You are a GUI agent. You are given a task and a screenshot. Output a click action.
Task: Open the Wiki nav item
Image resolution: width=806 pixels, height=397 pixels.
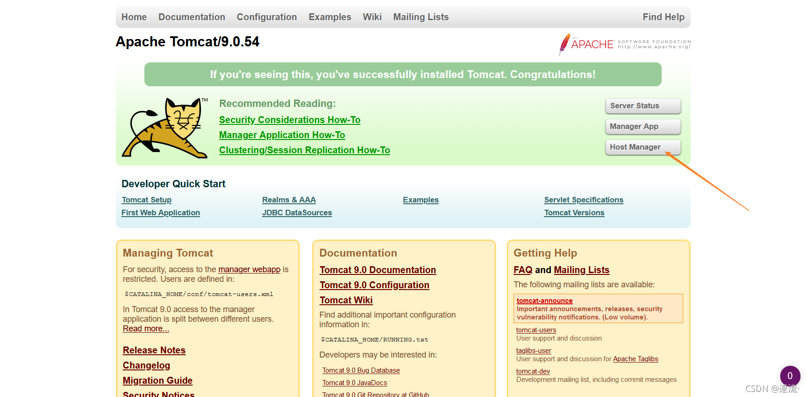[372, 17]
